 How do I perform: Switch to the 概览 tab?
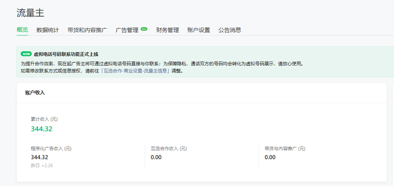point(22,30)
